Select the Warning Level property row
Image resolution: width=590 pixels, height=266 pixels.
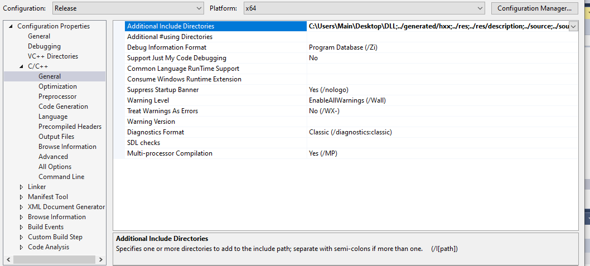[x=351, y=100]
